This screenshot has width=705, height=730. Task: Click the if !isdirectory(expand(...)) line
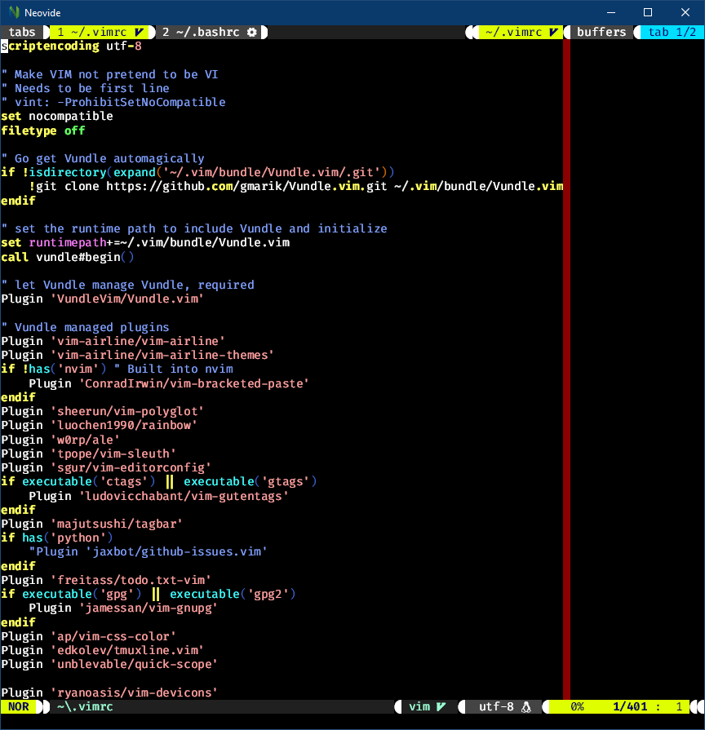click(198, 173)
